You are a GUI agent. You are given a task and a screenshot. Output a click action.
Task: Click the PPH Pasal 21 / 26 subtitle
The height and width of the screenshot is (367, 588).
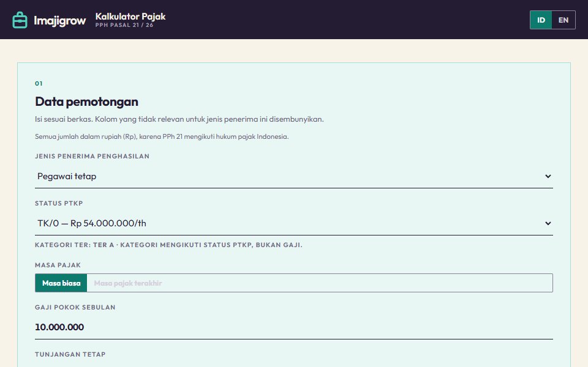coord(124,25)
